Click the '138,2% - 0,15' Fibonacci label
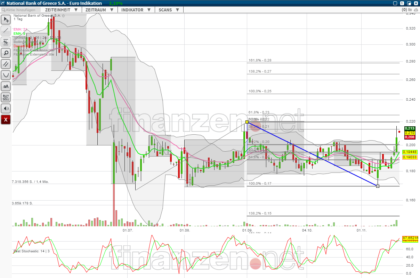 260,213
